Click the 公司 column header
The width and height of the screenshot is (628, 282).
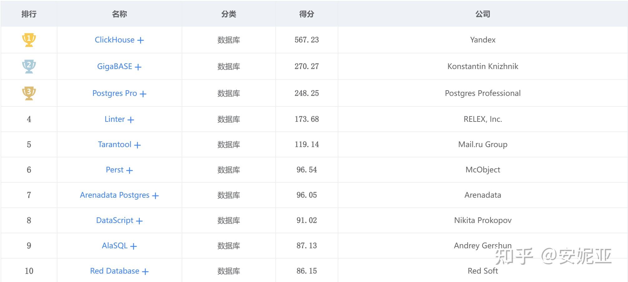coord(483,14)
